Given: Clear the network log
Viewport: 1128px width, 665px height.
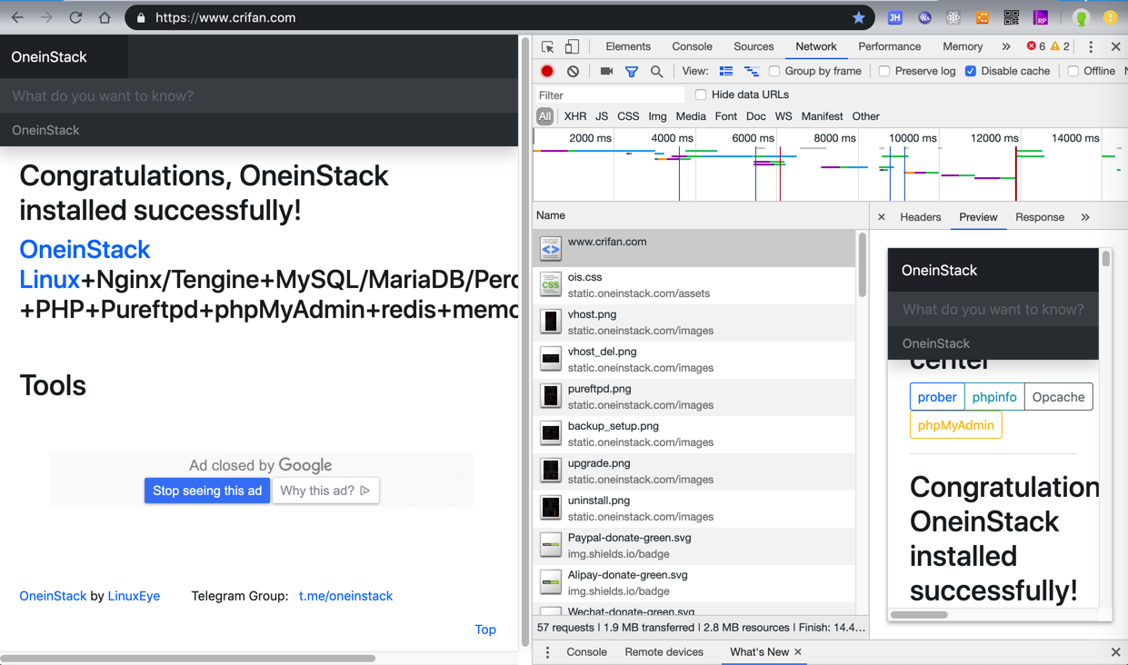Looking at the screenshot, I should click(573, 71).
